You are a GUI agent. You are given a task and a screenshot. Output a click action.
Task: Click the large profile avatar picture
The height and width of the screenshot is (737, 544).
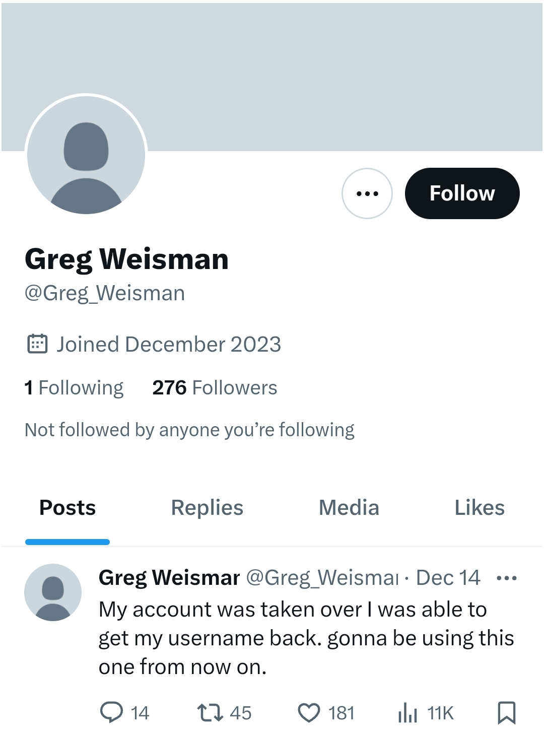pyautogui.click(x=86, y=155)
